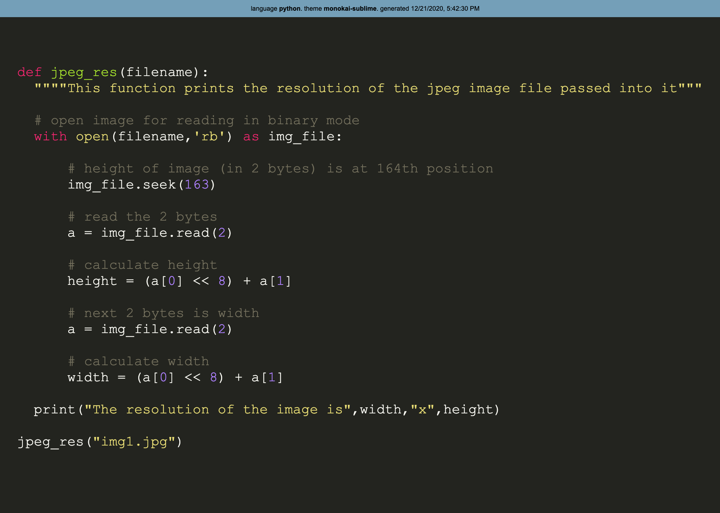
Task: Click 'python' in the header bar
Action: coord(289,9)
